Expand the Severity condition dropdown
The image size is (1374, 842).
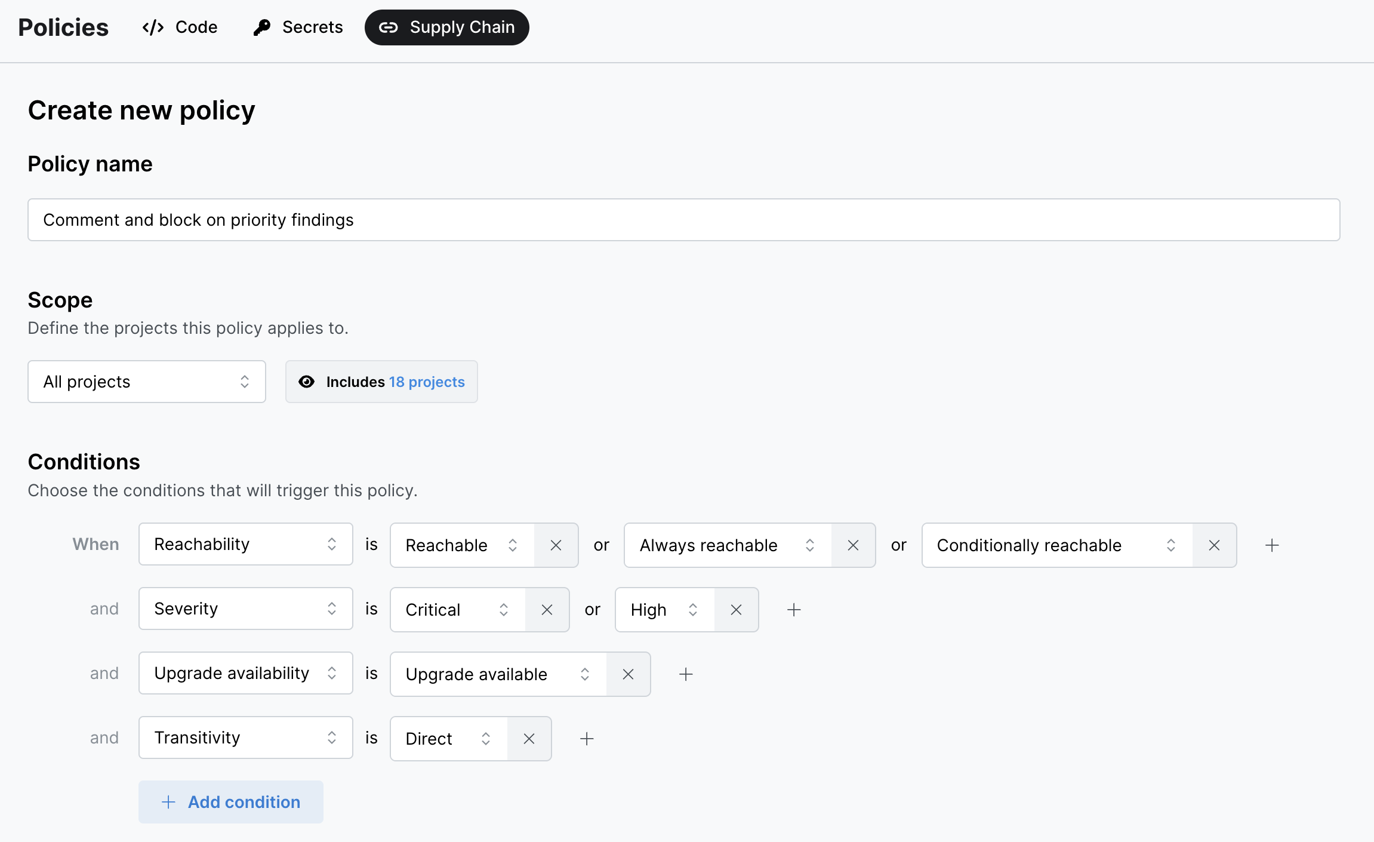[x=245, y=609]
